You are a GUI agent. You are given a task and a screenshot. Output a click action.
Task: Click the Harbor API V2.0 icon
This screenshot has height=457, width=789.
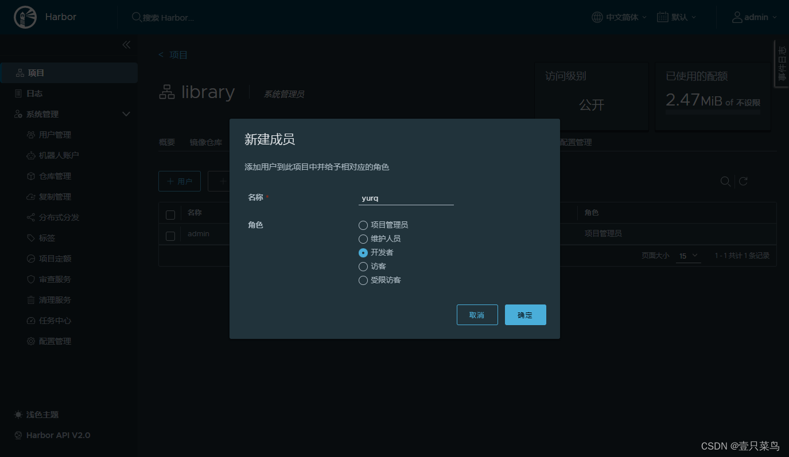click(18, 435)
